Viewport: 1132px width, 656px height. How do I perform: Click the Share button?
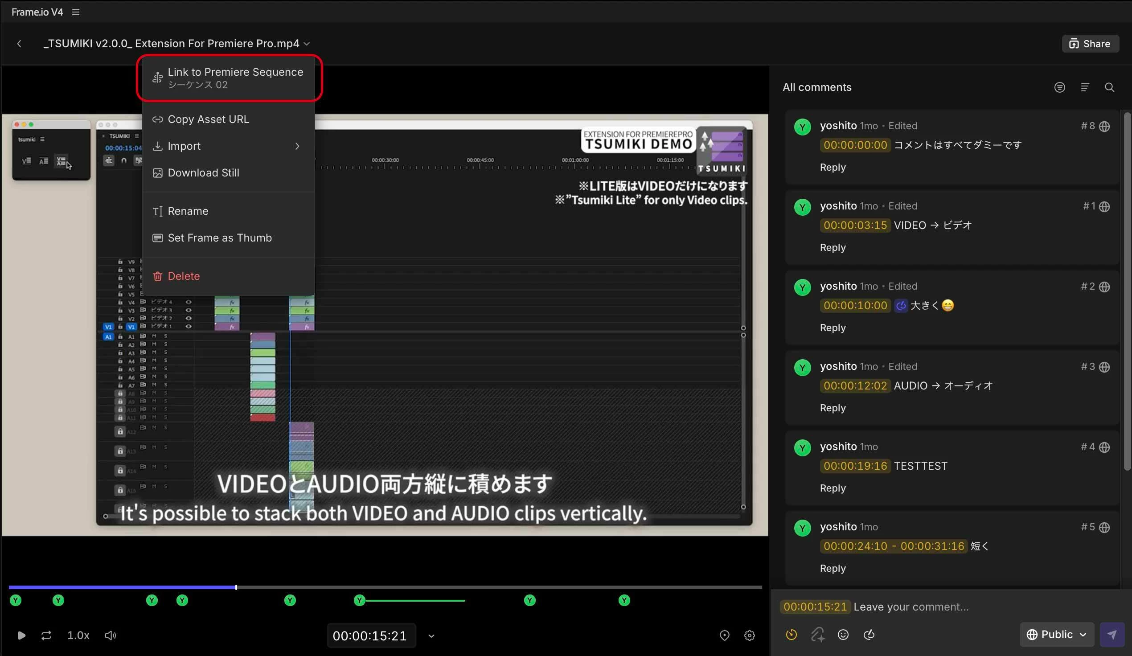pyautogui.click(x=1089, y=44)
